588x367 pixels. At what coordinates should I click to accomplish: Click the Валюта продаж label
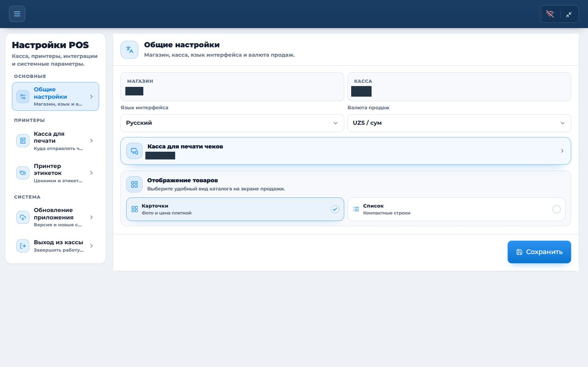point(368,108)
